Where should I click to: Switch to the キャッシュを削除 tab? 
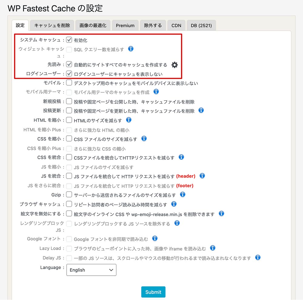[x=52, y=26]
